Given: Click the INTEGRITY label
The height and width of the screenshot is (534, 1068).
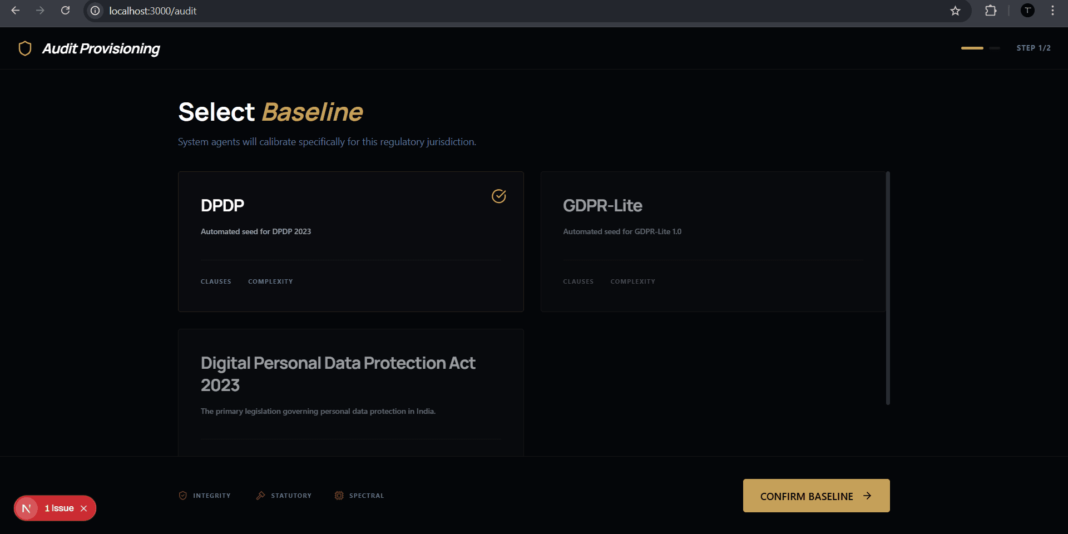Looking at the screenshot, I should 212,496.
